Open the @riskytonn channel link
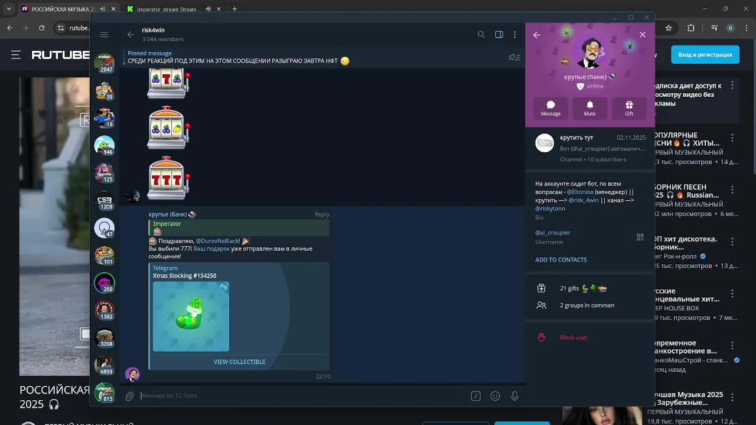 (x=550, y=208)
